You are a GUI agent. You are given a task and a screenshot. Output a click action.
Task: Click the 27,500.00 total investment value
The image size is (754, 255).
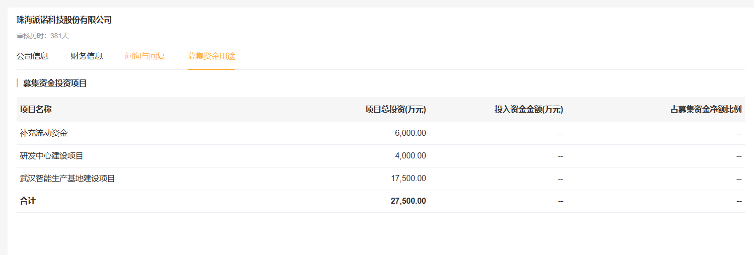pyautogui.click(x=408, y=201)
